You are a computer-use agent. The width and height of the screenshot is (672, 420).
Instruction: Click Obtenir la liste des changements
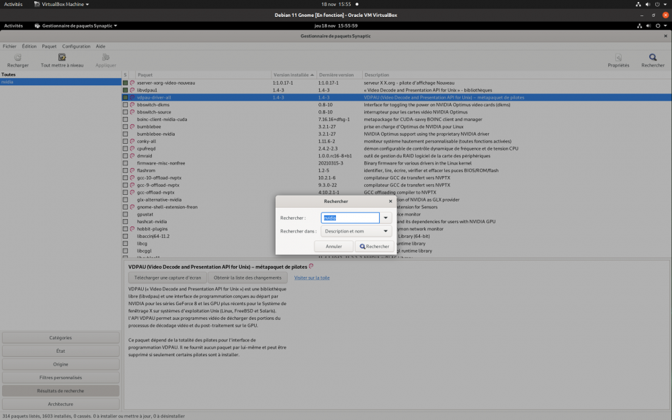[x=248, y=278]
